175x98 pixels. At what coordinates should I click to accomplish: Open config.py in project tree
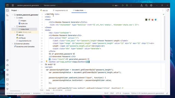click(21, 38)
